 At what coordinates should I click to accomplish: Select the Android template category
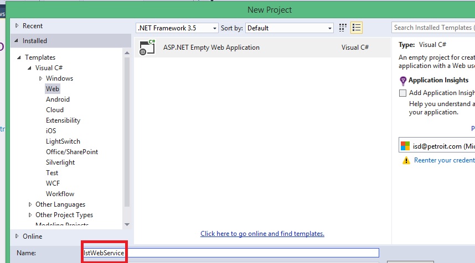point(58,99)
